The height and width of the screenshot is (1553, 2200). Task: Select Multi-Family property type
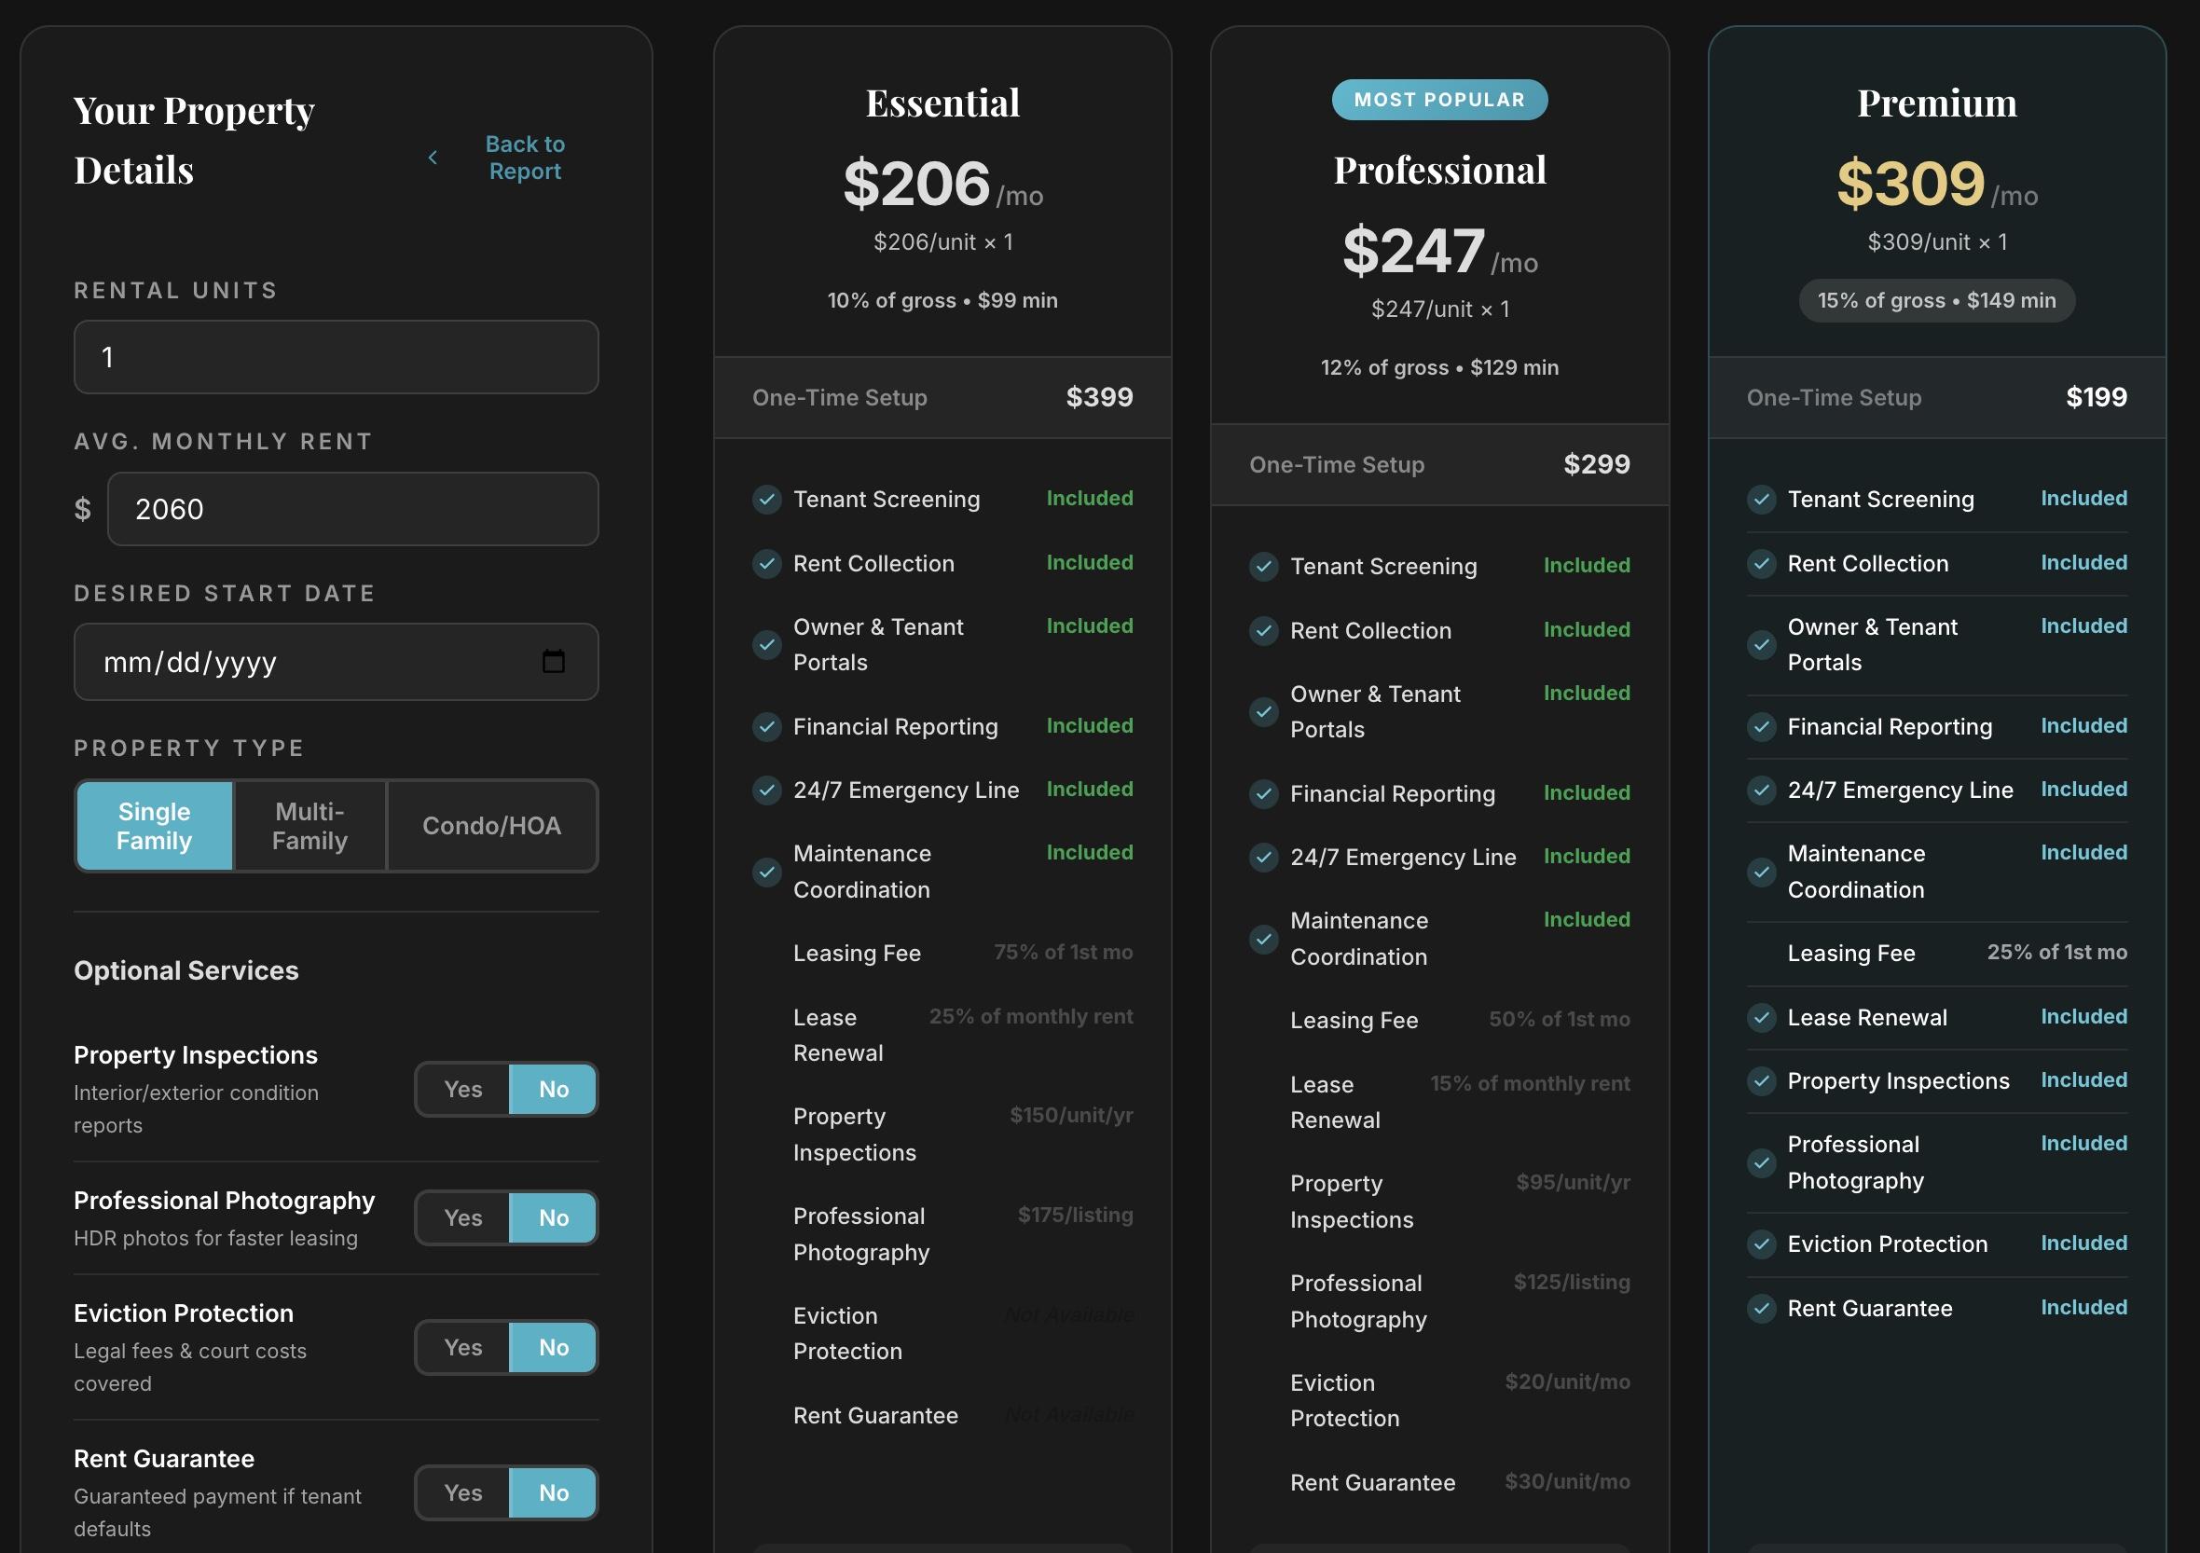(x=309, y=826)
